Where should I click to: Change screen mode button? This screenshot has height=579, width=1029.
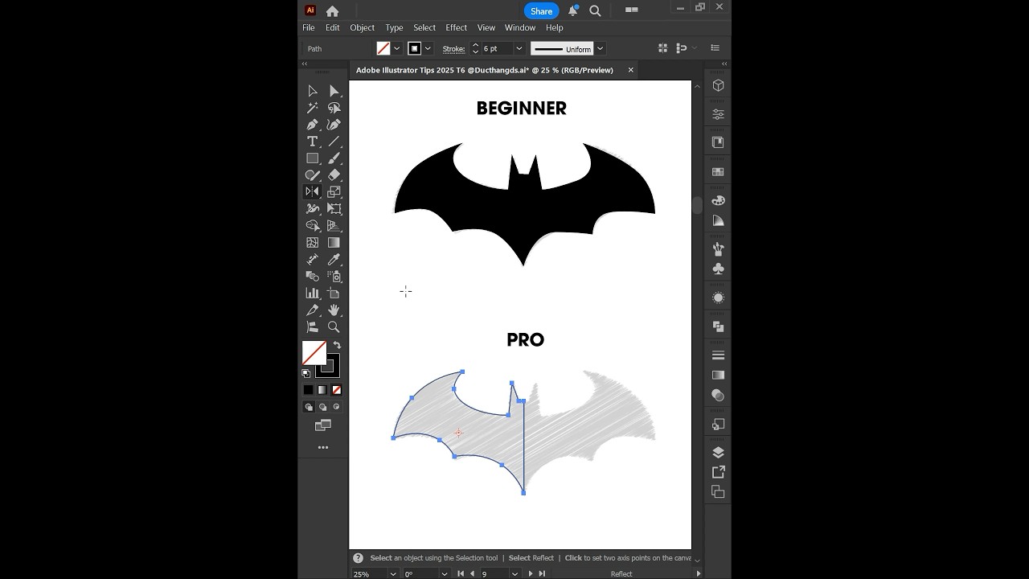[323, 425]
